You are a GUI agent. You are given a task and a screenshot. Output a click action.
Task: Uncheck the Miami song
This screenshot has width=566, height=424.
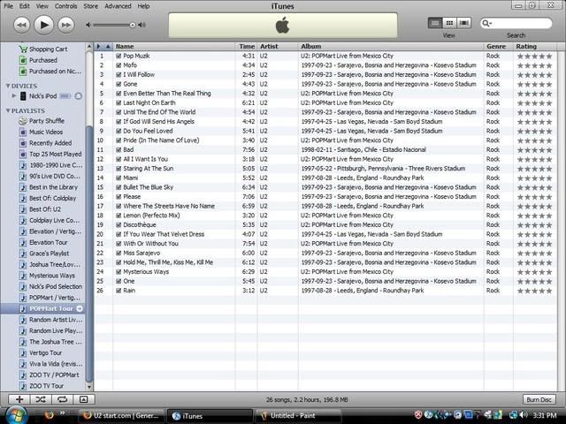(x=119, y=178)
